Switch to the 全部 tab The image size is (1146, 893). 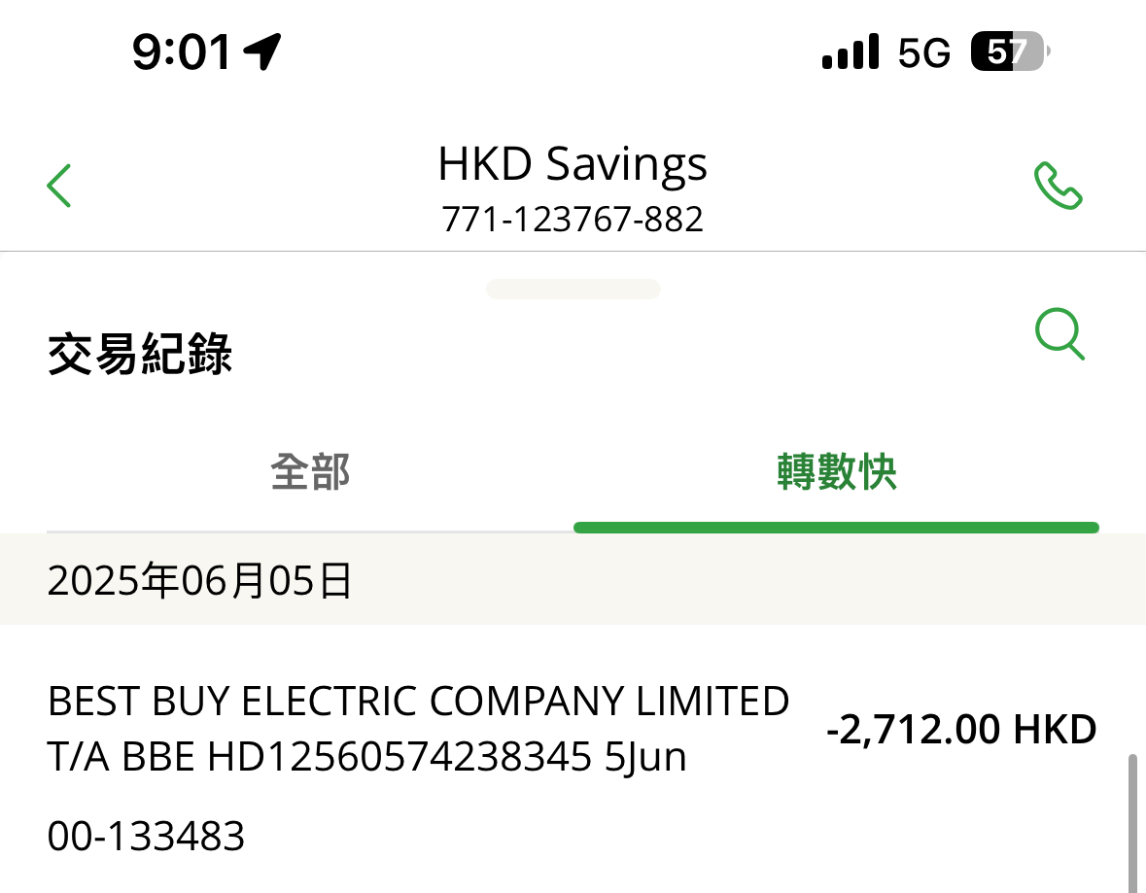pos(310,473)
